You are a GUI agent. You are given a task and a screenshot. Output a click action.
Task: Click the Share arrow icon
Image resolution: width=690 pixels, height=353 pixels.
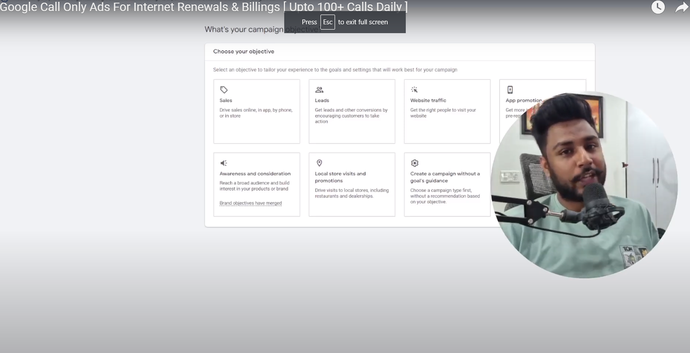point(682,8)
